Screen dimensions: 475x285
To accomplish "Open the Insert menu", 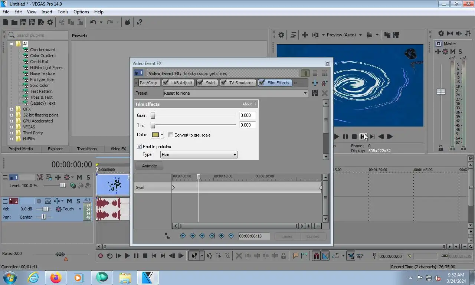I will (x=47, y=12).
